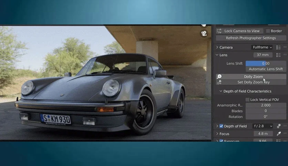This screenshot has height=166, width=288.
Task: Grab Depth of Field panel drag handle
Action: coord(285,126)
